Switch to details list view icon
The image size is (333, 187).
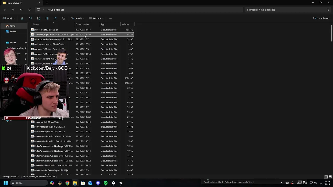(x=326, y=177)
